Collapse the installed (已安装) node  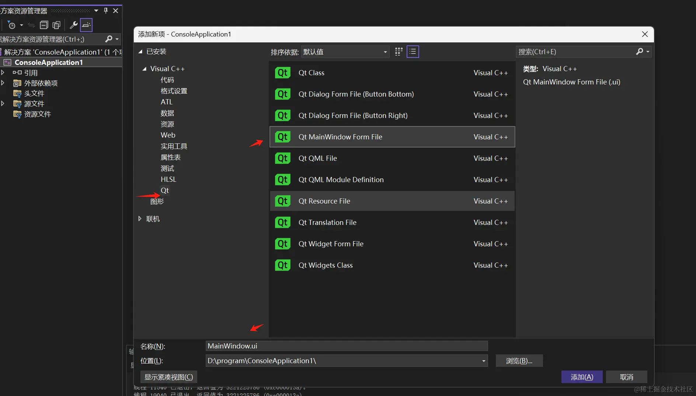tap(140, 52)
